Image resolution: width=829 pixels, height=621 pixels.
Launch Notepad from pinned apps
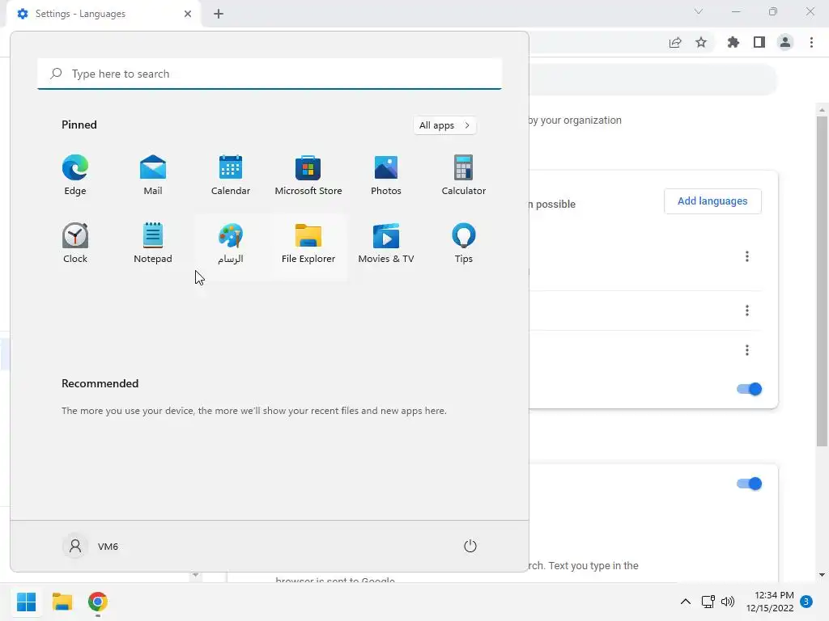pos(153,243)
